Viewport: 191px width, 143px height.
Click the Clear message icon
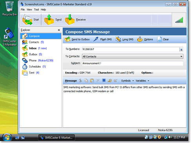[x=160, y=39]
